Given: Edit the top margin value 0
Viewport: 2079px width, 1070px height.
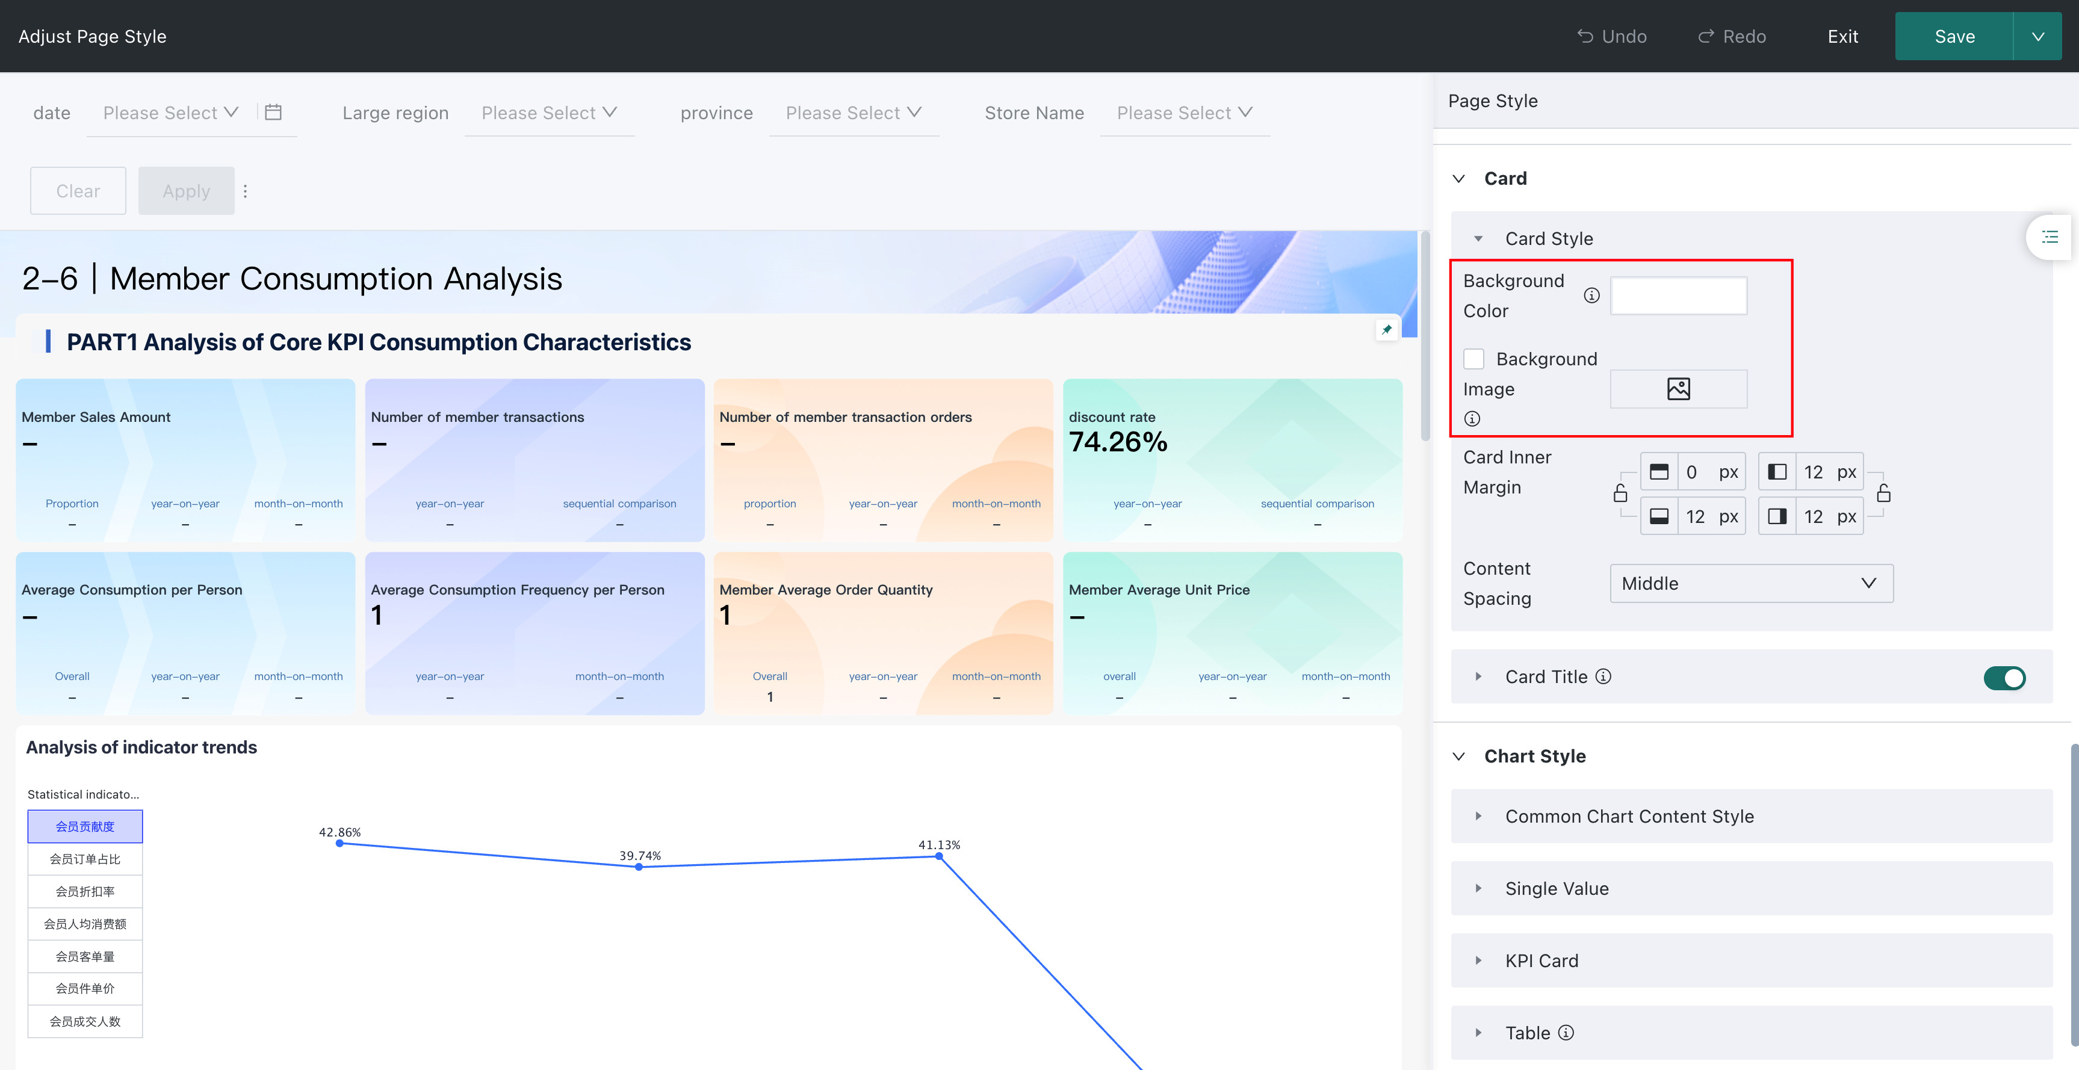Looking at the screenshot, I should pos(1693,472).
